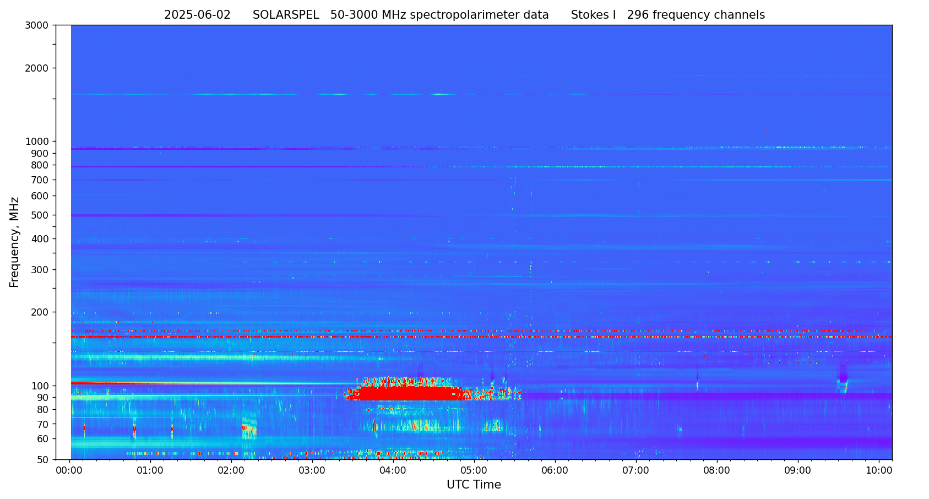929x499 pixels.
Task: Click the large red burst near 90 MHz
Action: tap(408, 393)
